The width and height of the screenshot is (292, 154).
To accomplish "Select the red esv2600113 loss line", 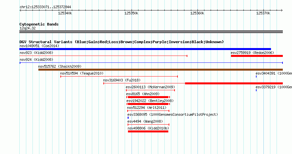I will click(151, 90).
